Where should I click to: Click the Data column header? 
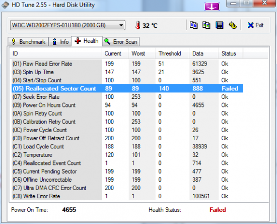(204, 53)
